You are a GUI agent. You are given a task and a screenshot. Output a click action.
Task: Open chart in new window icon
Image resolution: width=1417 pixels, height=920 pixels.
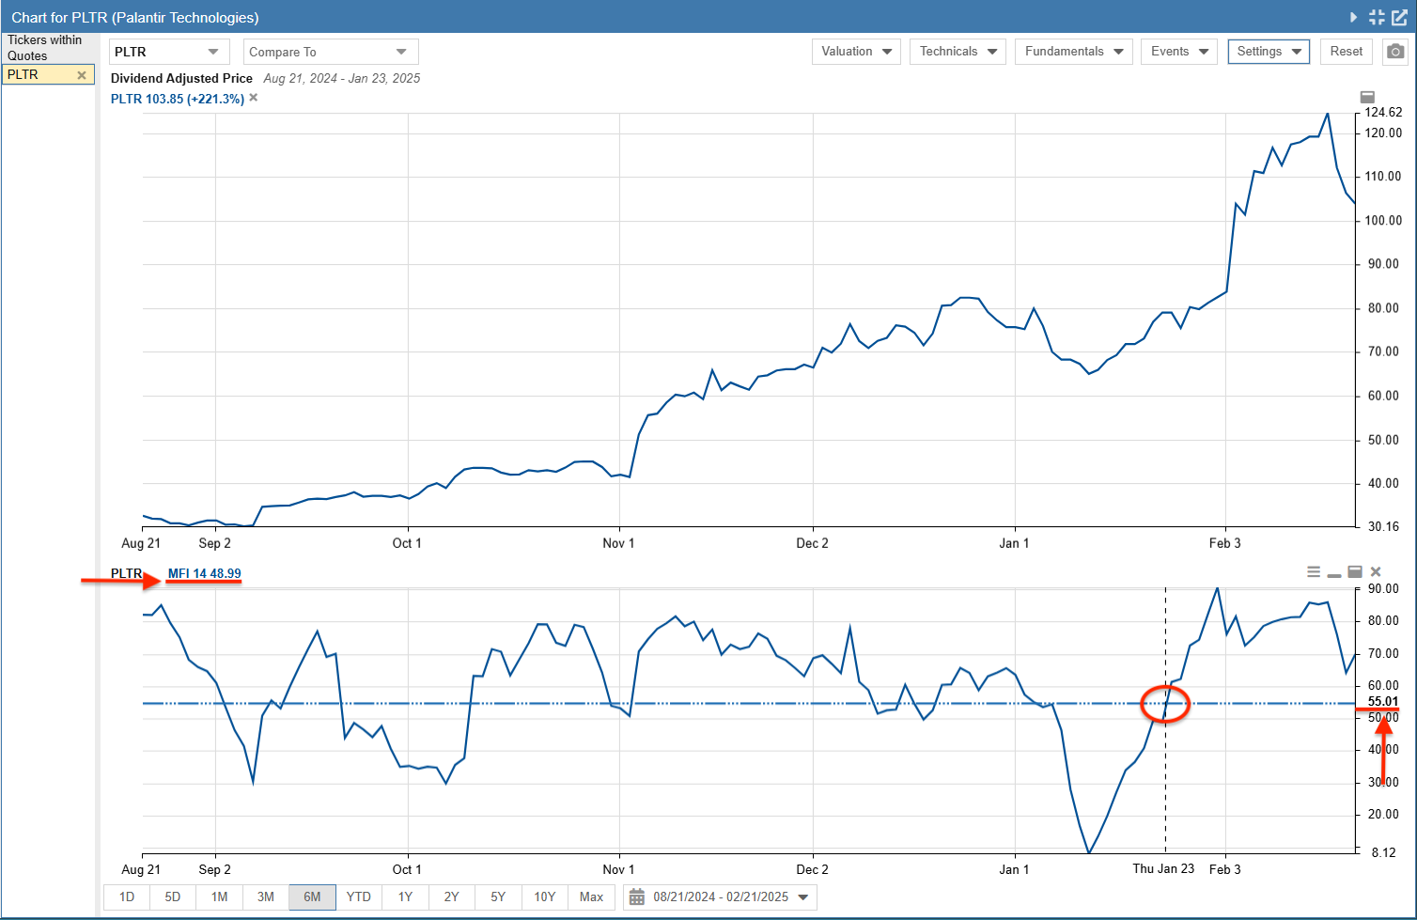[x=1399, y=17]
